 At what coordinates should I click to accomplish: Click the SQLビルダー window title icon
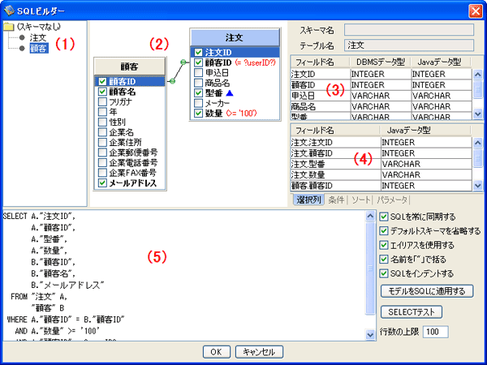9,9
